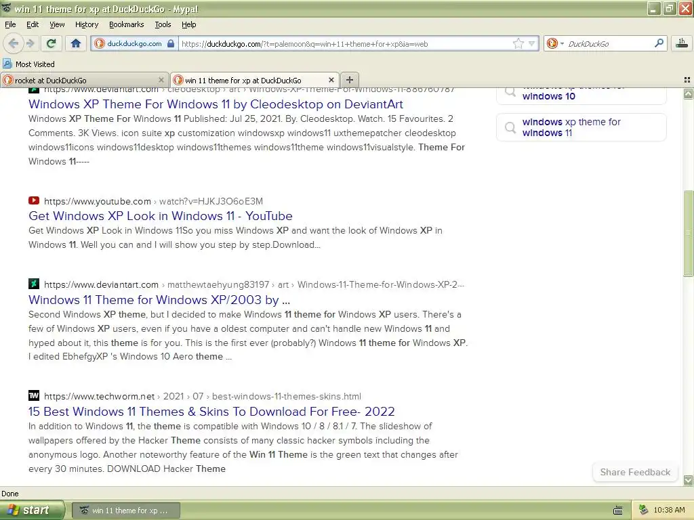This screenshot has width=694, height=520.
Task: Select the Mypal taskbar button 'win 11 theme for xp'
Action: [x=125, y=511]
